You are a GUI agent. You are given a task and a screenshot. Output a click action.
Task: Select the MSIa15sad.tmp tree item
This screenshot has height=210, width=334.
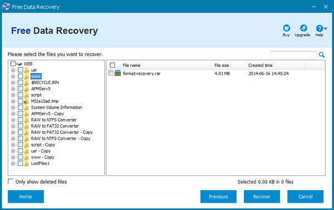[x=45, y=101]
